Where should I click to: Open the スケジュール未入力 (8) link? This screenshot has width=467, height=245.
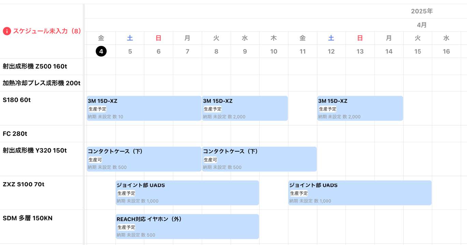point(47,31)
